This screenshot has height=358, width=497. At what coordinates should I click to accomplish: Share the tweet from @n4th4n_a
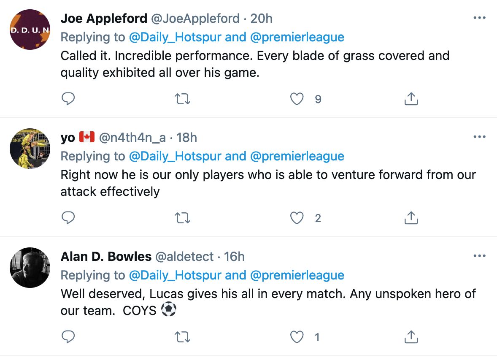click(x=411, y=218)
